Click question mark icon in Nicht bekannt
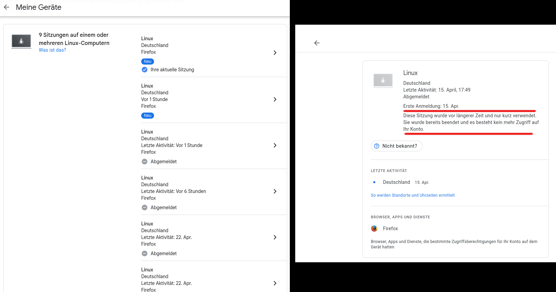The width and height of the screenshot is (556, 292). pos(377,146)
